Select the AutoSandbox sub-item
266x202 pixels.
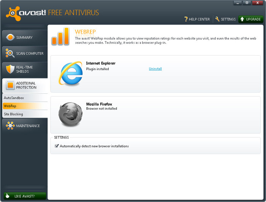pyautogui.click(x=25, y=98)
